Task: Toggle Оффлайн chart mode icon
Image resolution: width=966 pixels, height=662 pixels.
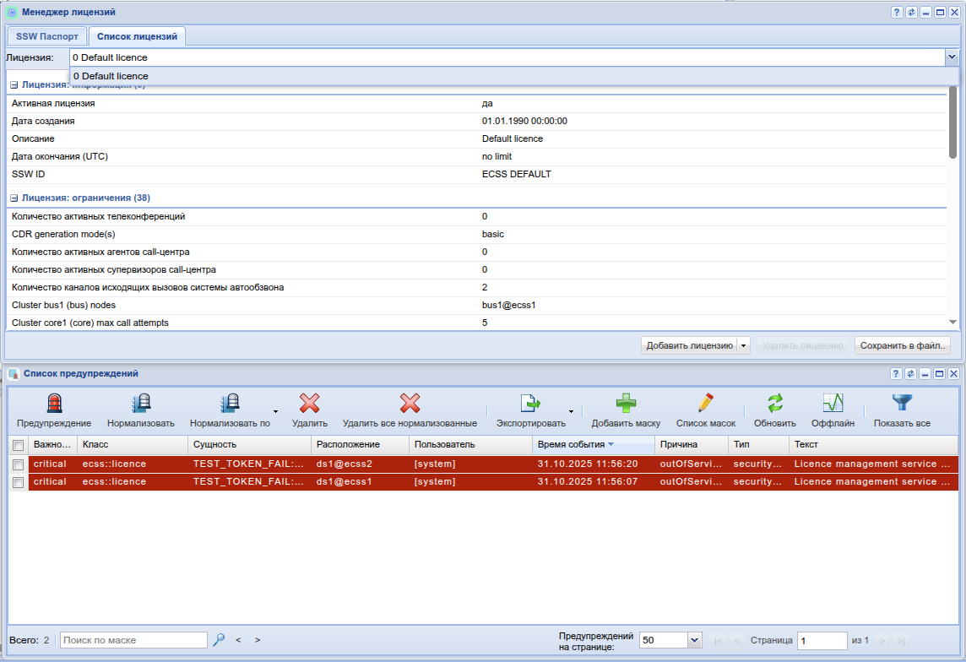Action: [x=833, y=404]
